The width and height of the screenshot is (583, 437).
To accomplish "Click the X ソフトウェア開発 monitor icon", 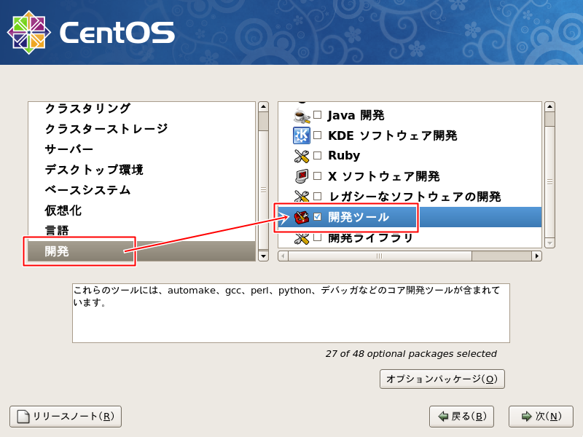I will [x=302, y=176].
